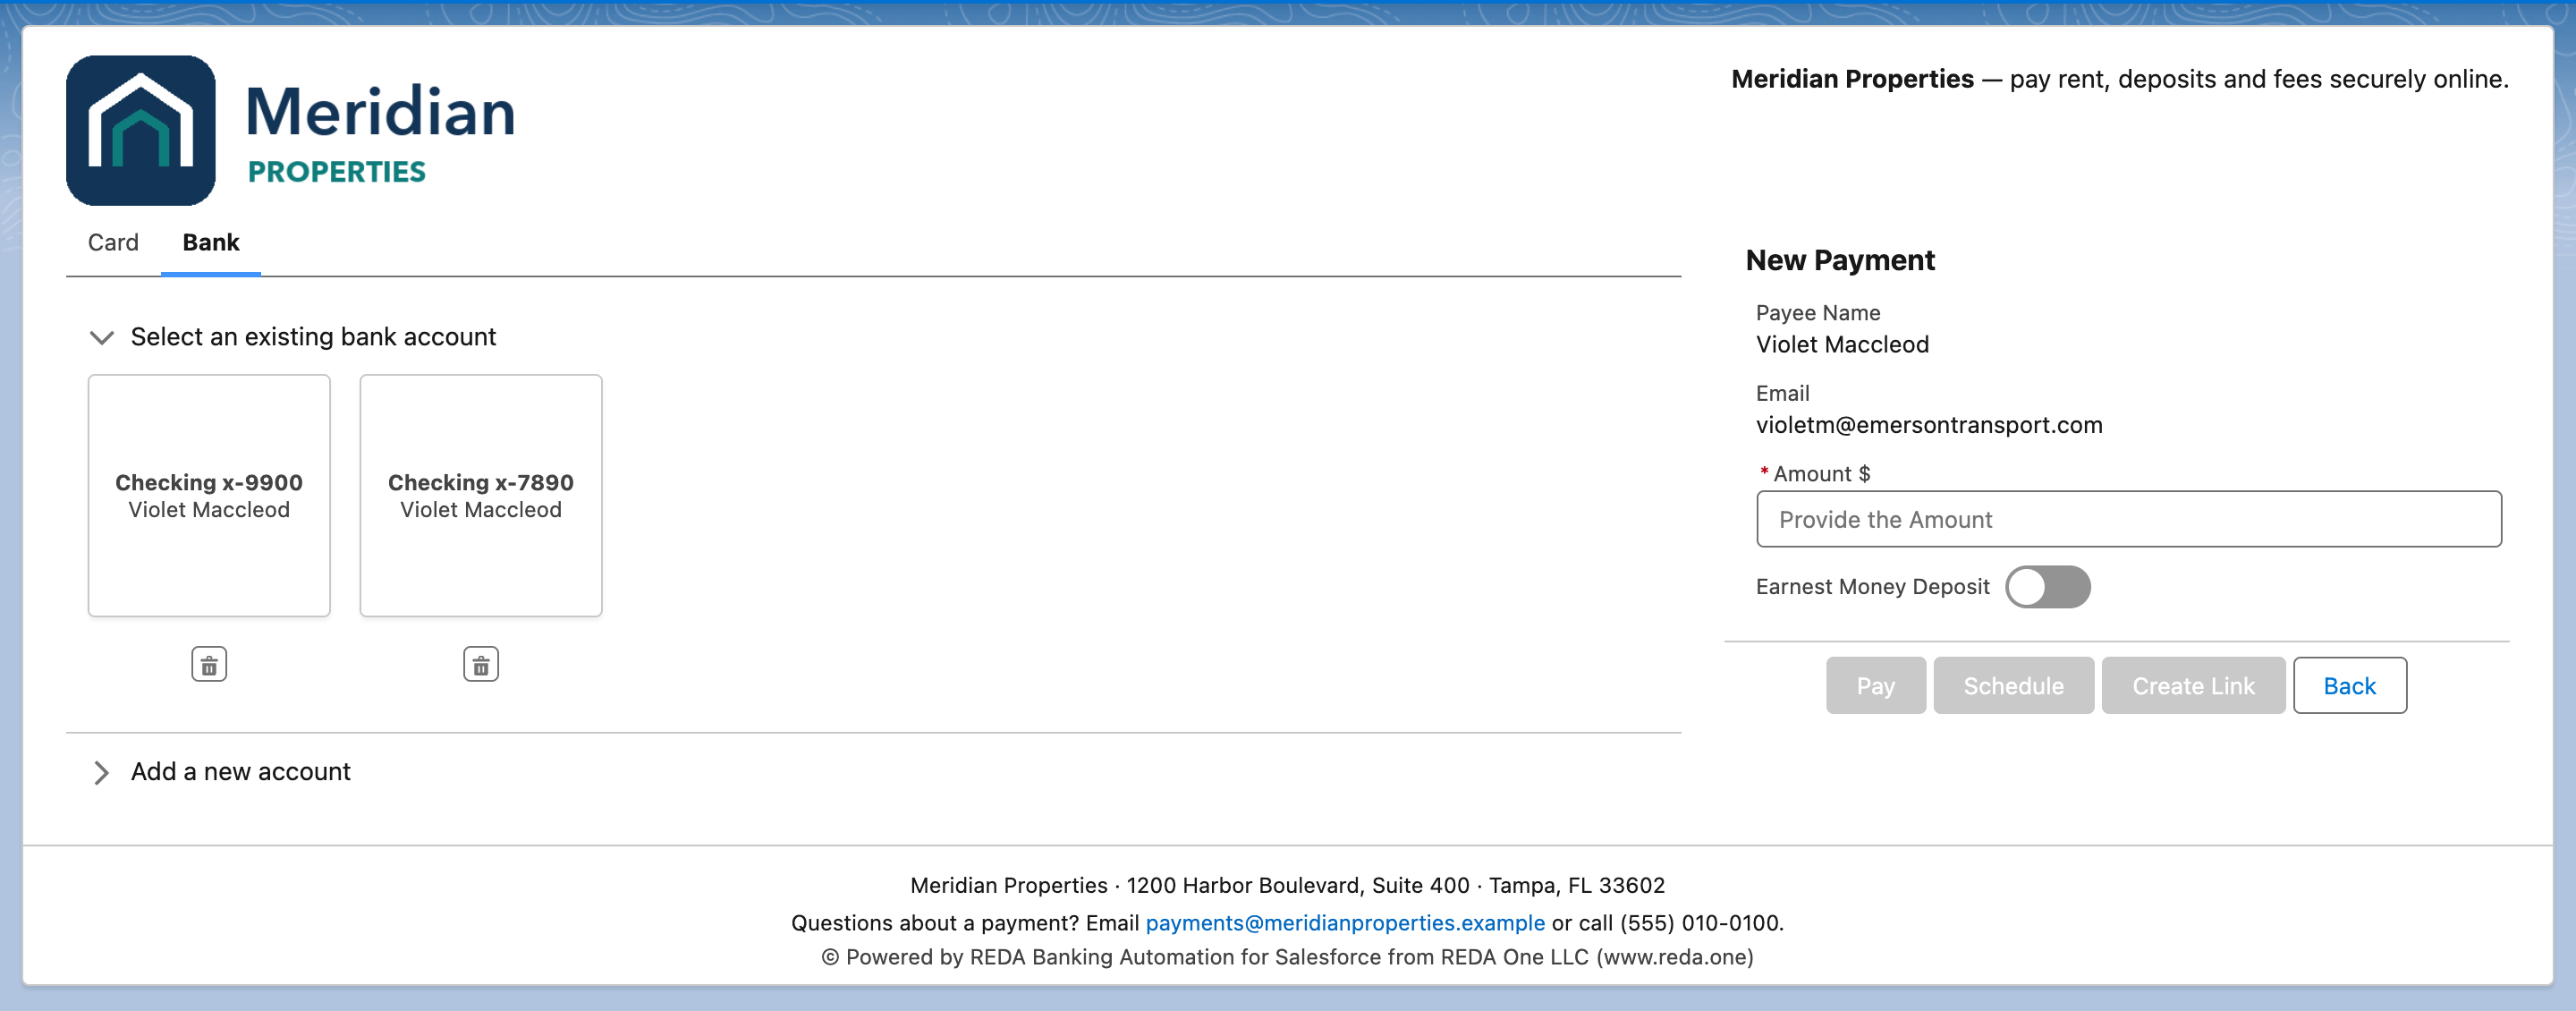Select the Bank tab
The image size is (2576, 1011).
pyautogui.click(x=211, y=243)
